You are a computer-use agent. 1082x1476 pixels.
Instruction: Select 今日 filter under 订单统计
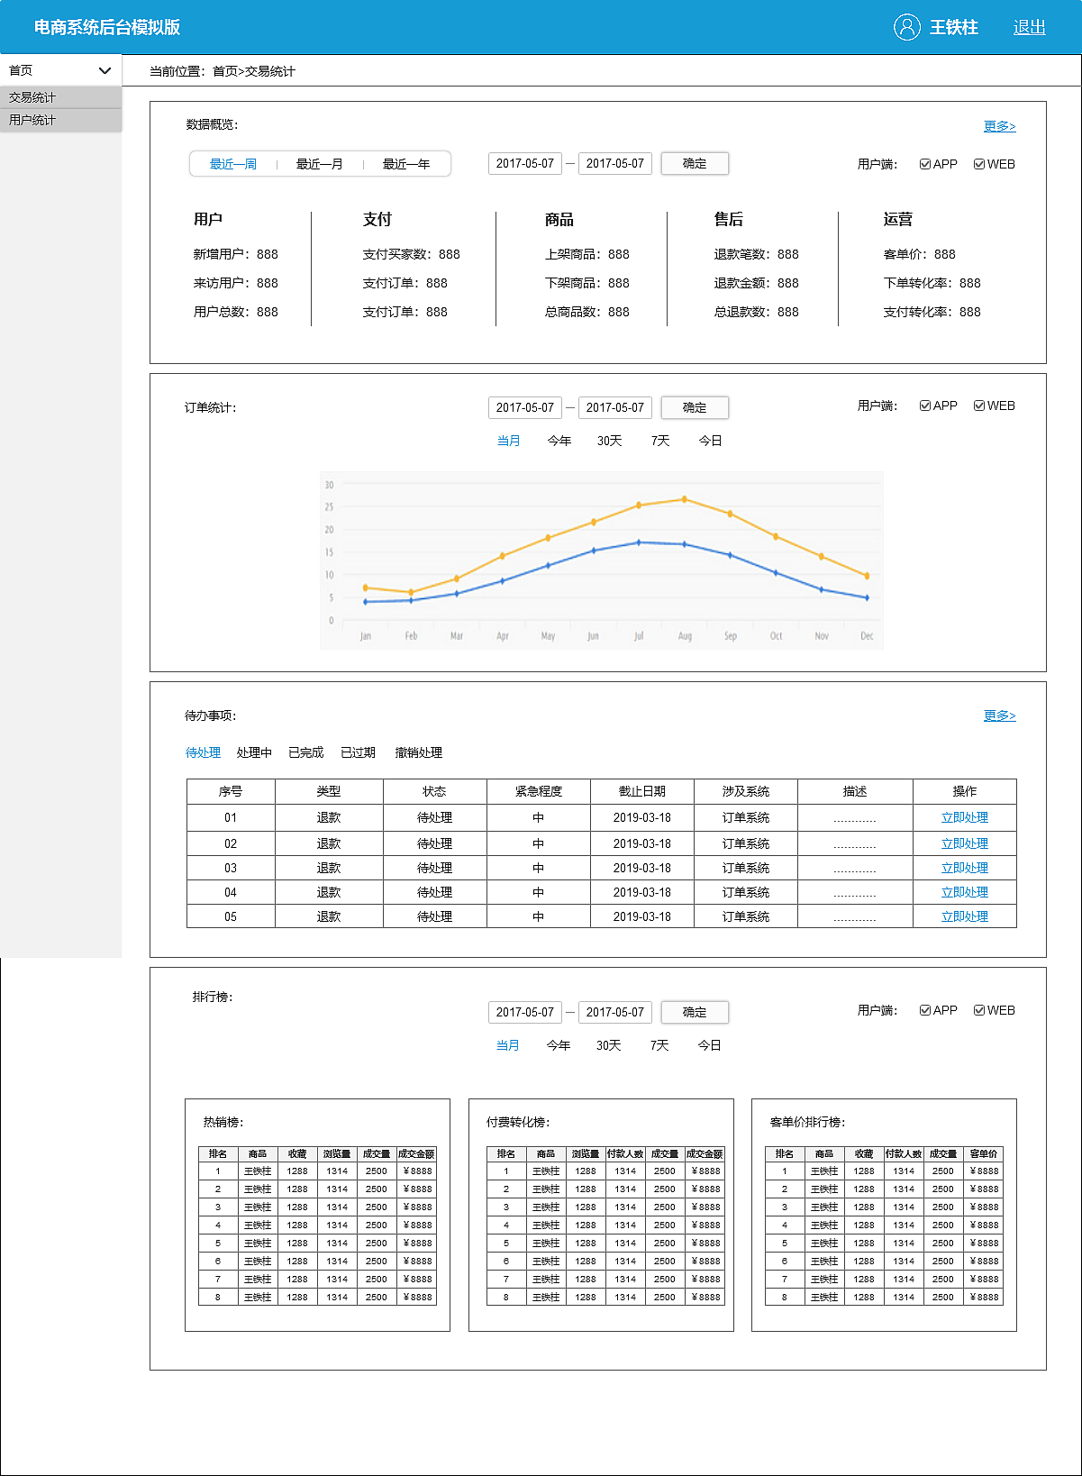(711, 441)
